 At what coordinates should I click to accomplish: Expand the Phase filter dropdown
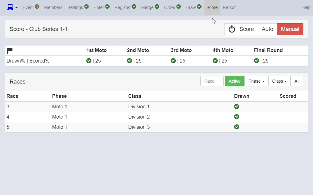click(x=256, y=81)
